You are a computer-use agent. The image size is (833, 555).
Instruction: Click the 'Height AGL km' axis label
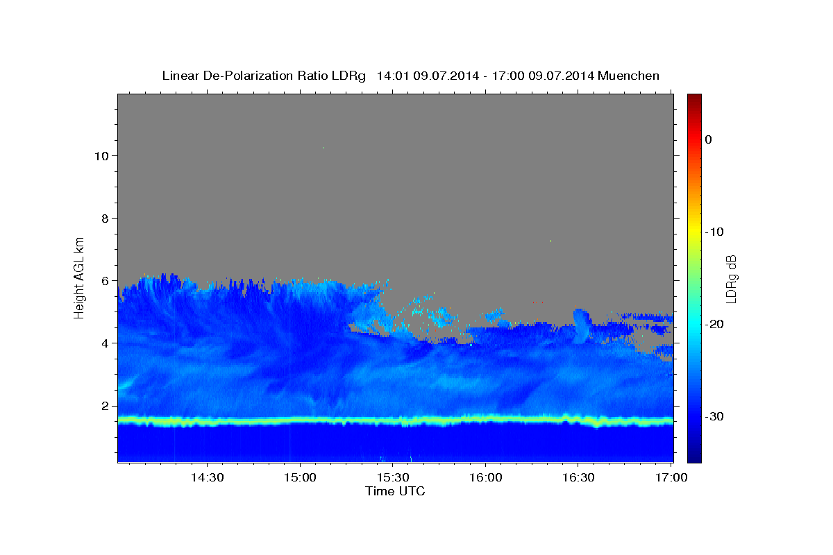tap(79, 277)
